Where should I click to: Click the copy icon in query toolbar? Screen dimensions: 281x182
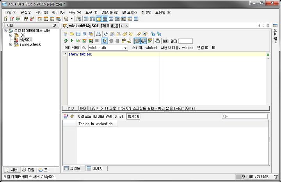(x=112, y=34)
